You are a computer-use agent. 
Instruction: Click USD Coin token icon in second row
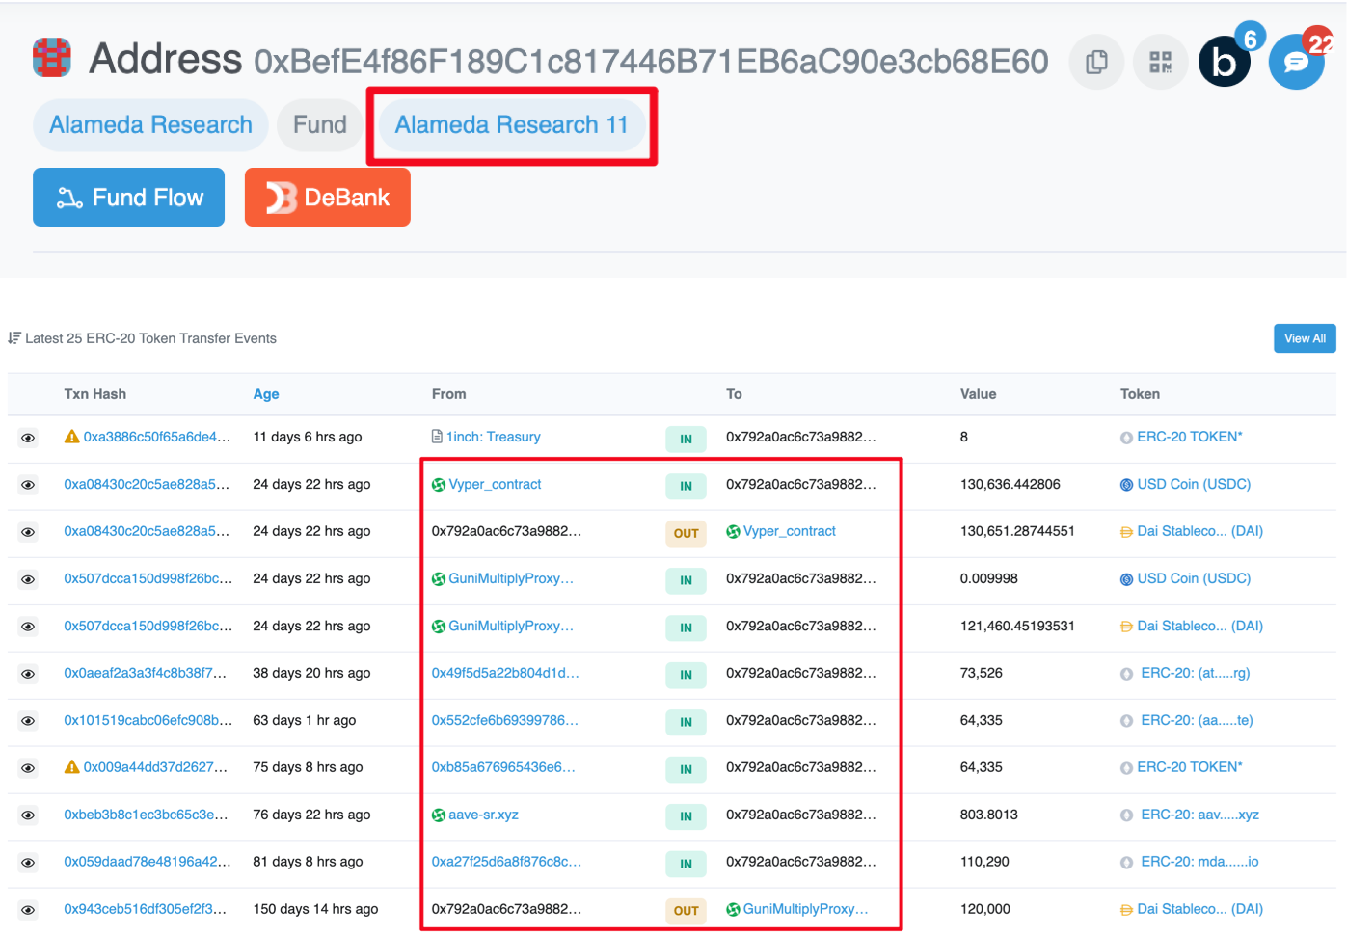pos(1126,485)
